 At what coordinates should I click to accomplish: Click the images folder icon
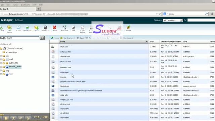53,77
